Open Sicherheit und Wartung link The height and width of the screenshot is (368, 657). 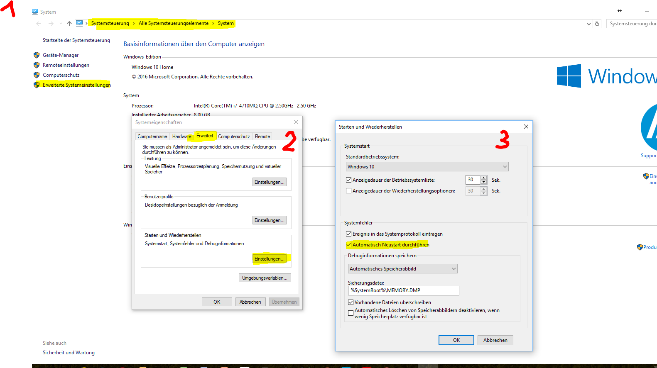coord(69,353)
